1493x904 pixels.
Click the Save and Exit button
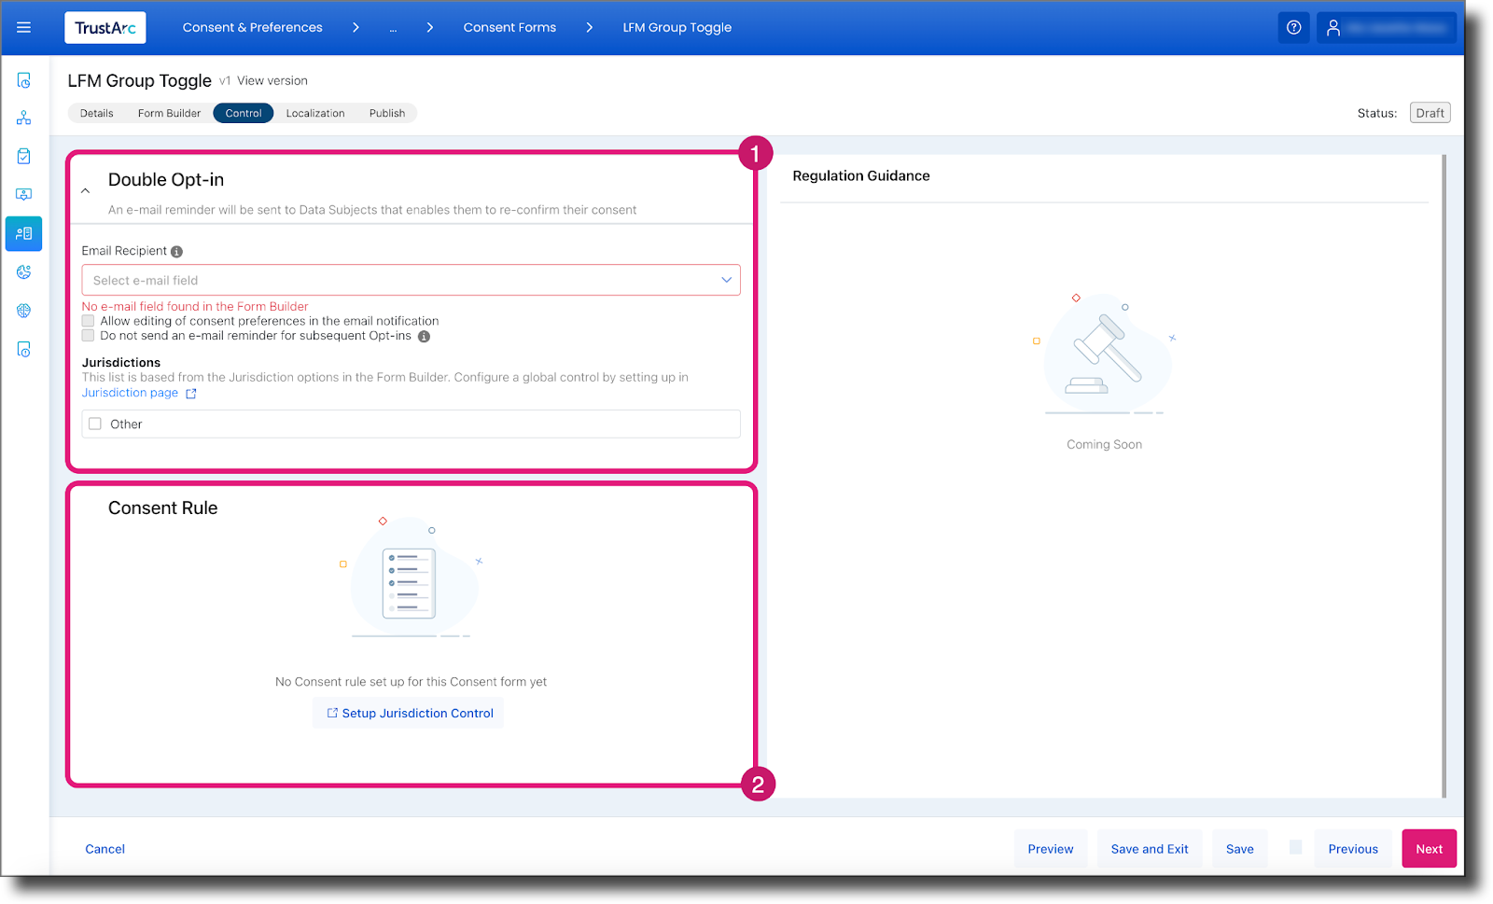tap(1150, 848)
